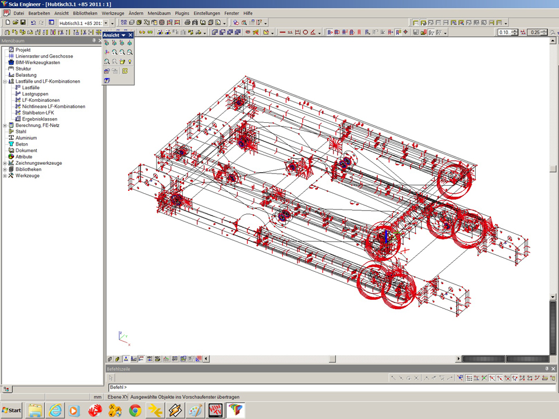This screenshot has width=559, height=419.
Task: Open the Bibliotheken menu
Action: pos(85,13)
